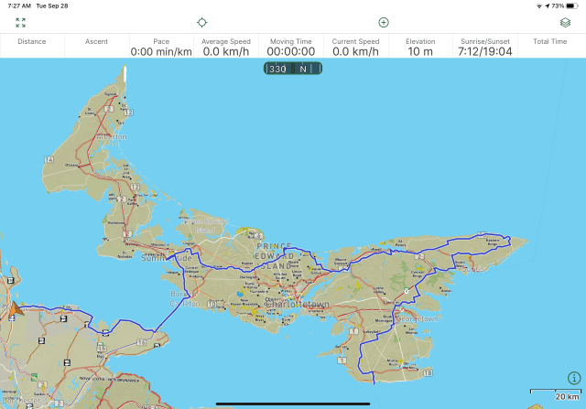Open the info circle icon

[574, 378]
